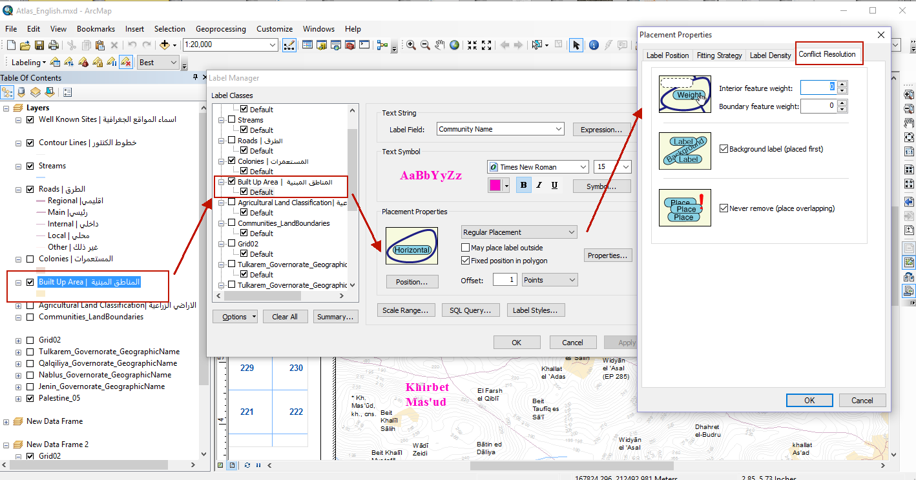Toggle the Editor toolbar icon

pyautogui.click(x=289, y=45)
